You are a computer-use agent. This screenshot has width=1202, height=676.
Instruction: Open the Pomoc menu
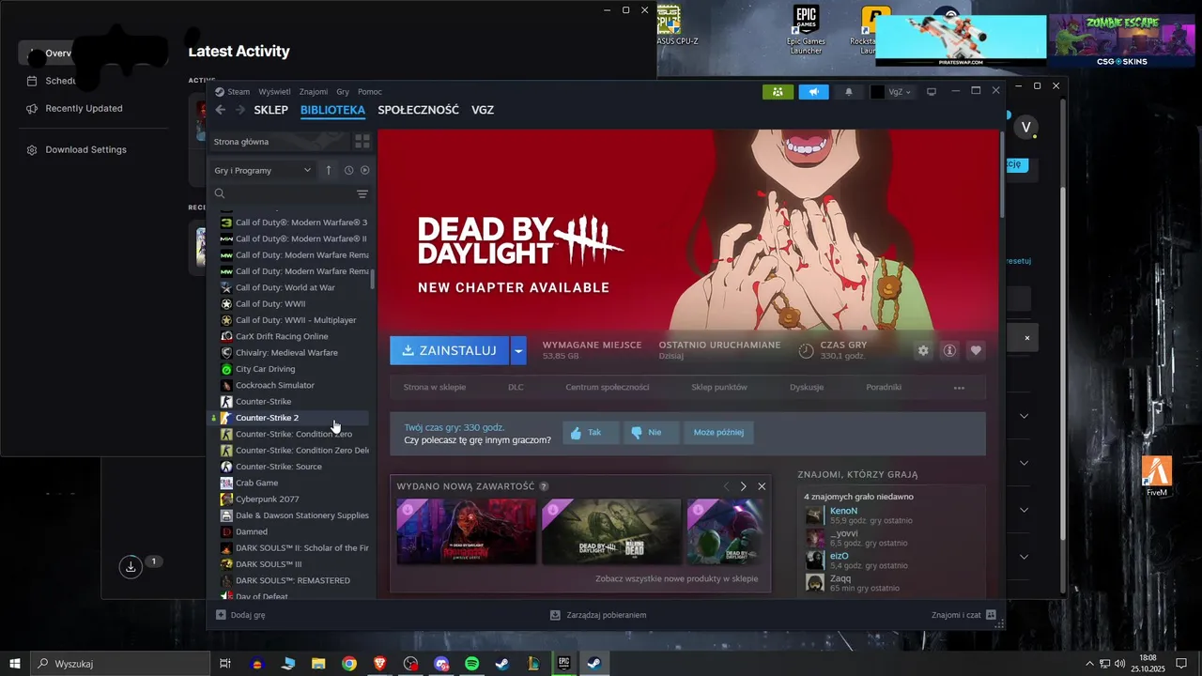click(x=370, y=92)
